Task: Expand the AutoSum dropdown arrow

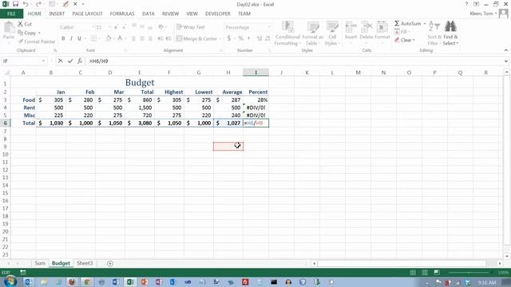Action: [424, 23]
